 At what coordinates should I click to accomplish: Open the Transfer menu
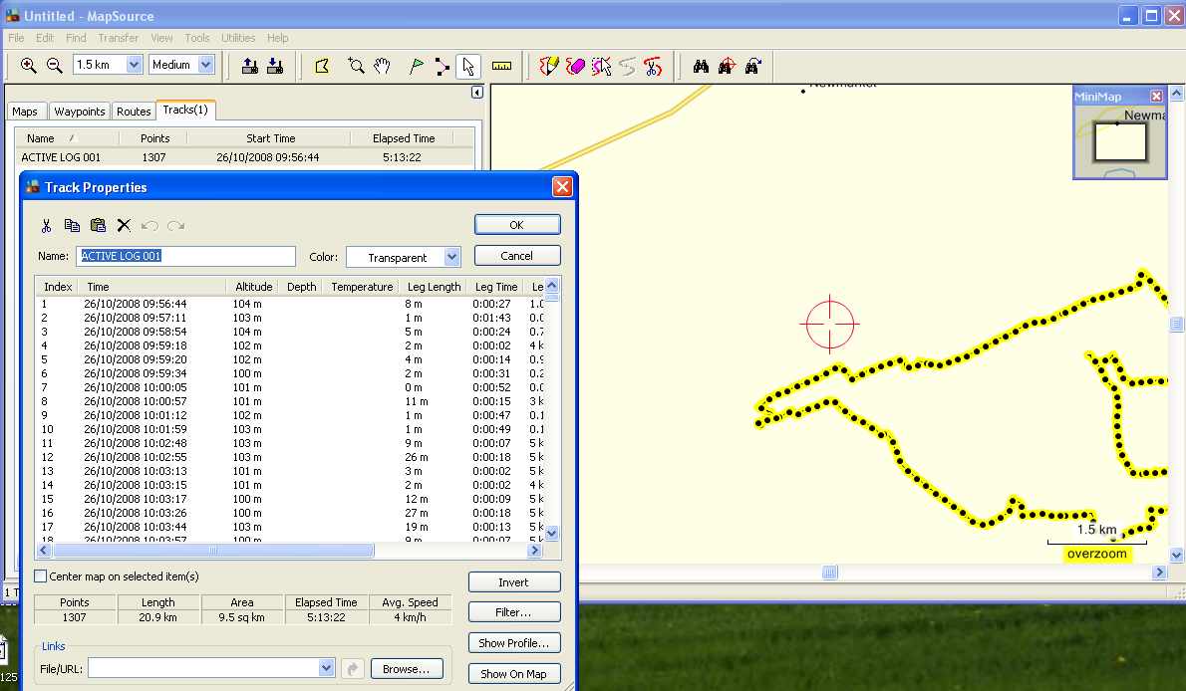(118, 38)
